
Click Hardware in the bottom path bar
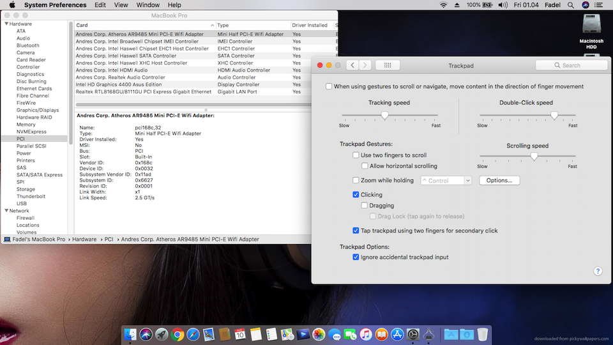pyautogui.click(x=84, y=240)
